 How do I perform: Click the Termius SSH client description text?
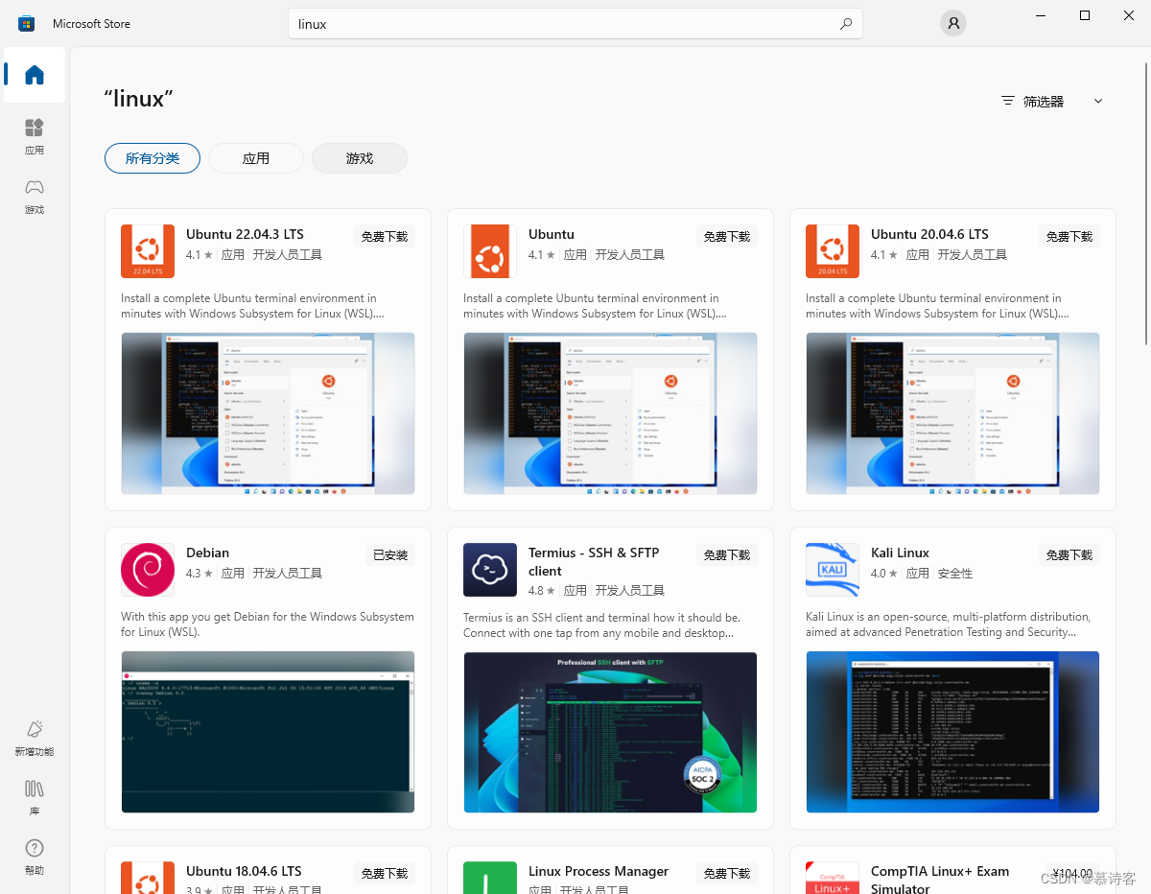[601, 625]
